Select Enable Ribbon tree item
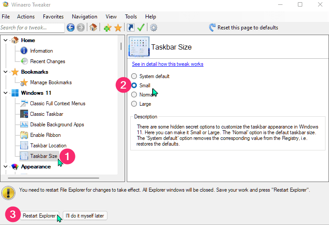This screenshot has height=225, width=329. 46,135
